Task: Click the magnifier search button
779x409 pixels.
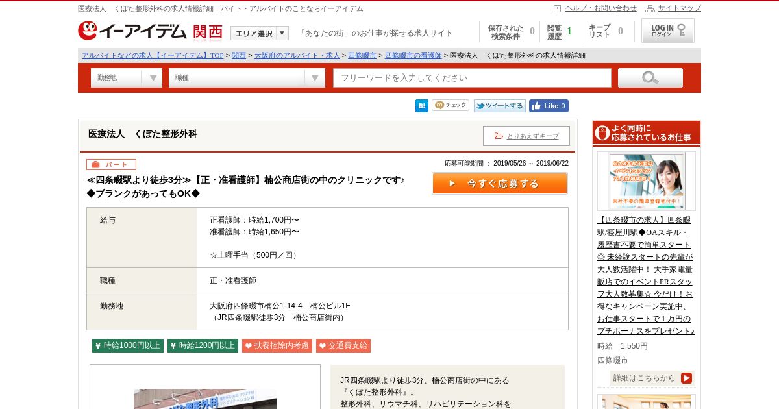Action: (x=650, y=78)
